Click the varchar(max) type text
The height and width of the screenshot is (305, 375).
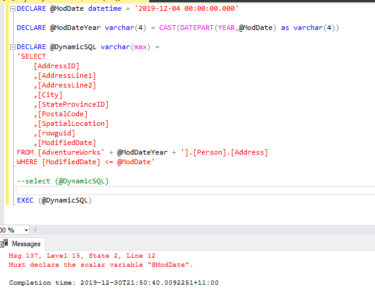click(x=125, y=47)
